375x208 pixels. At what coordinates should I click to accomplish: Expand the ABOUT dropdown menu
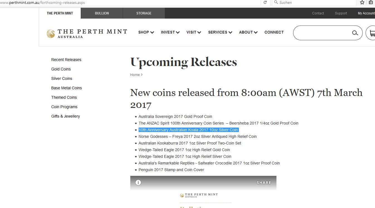[x=248, y=32]
